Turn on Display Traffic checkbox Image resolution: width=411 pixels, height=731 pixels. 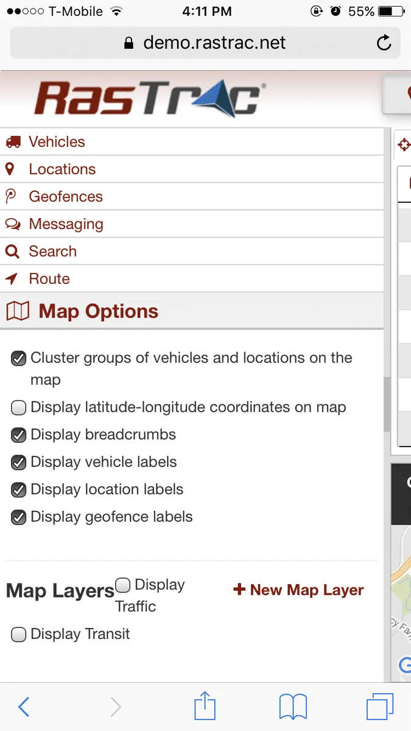click(x=123, y=585)
